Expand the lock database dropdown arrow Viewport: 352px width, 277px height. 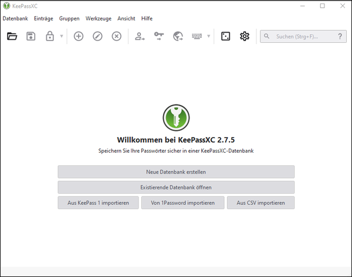[x=62, y=36]
